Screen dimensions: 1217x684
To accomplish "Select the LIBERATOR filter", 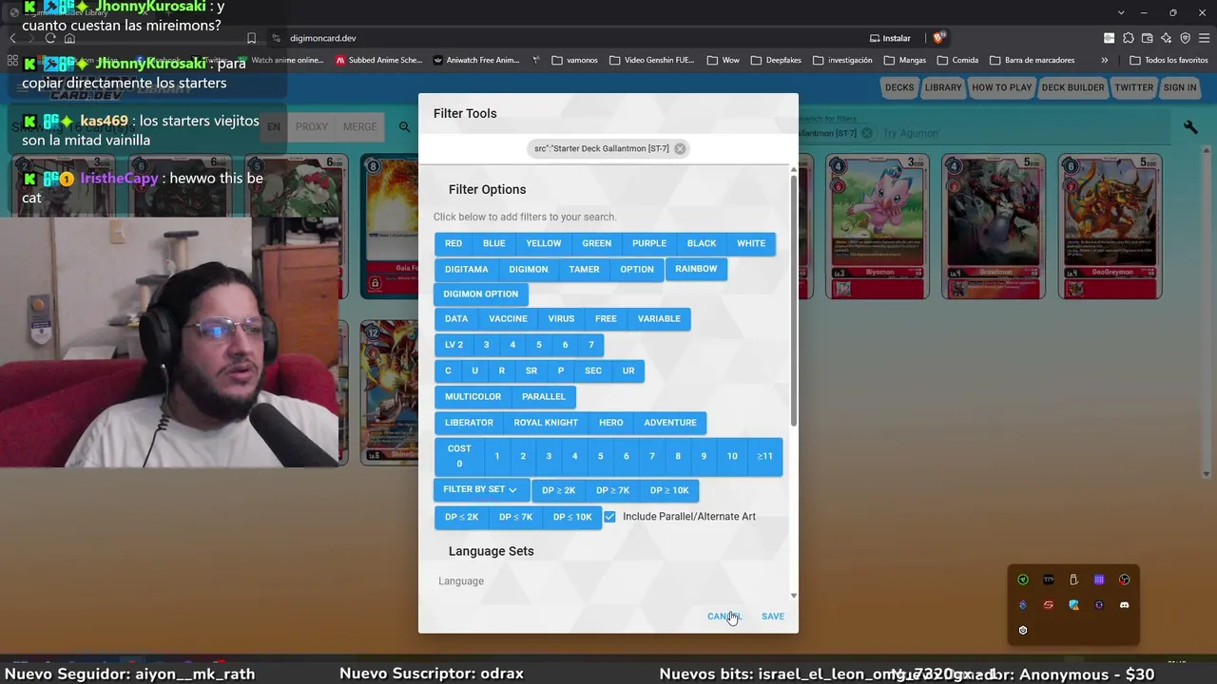I will tap(469, 423).
